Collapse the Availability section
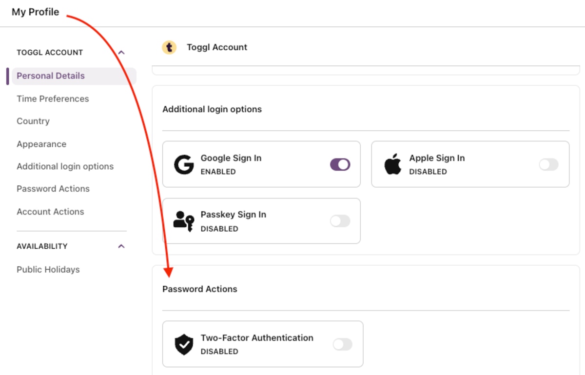This screenshot has width=585, height=375. coord(121,246)
